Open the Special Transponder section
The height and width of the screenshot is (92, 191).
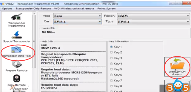click(17, 37)
